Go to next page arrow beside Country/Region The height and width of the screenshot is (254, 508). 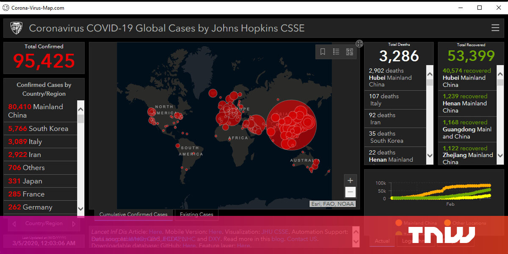pyautogui.click(x=74, y=224)
